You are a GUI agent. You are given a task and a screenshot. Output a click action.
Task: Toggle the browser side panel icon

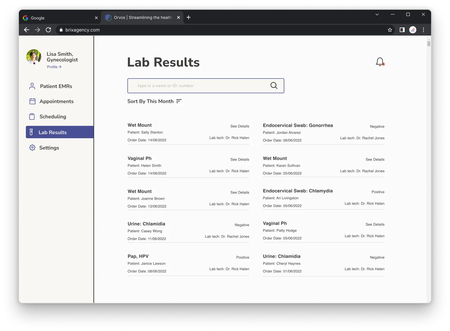402,30
